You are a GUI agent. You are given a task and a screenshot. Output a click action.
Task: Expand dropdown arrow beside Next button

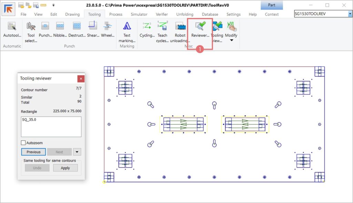click(x=77, y=152)
